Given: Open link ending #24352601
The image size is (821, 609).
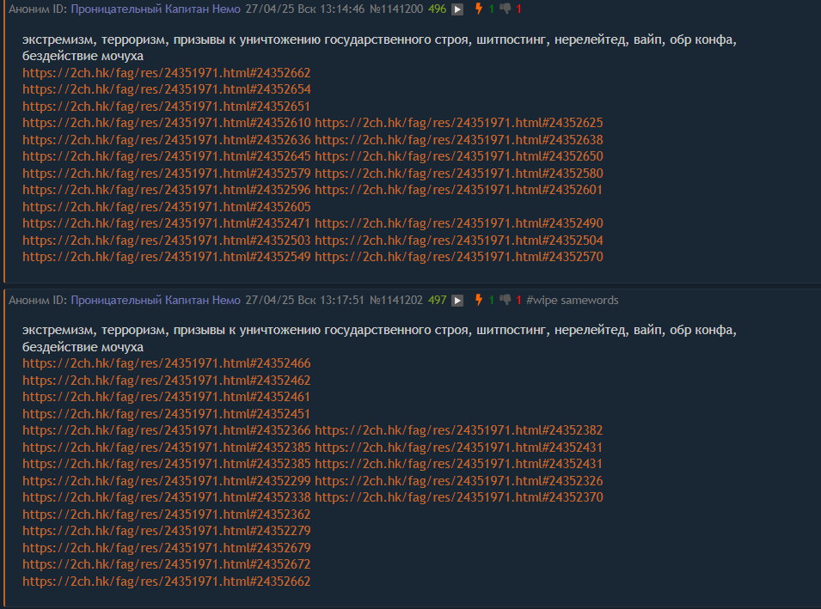Looking at the screenshot, I should [459, 190].
